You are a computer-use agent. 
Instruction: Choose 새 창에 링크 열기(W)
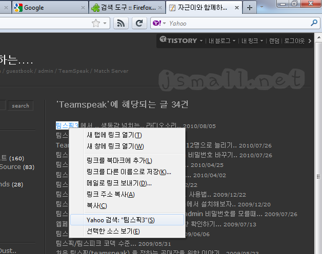pyautogui.click(x=127, y=146)
